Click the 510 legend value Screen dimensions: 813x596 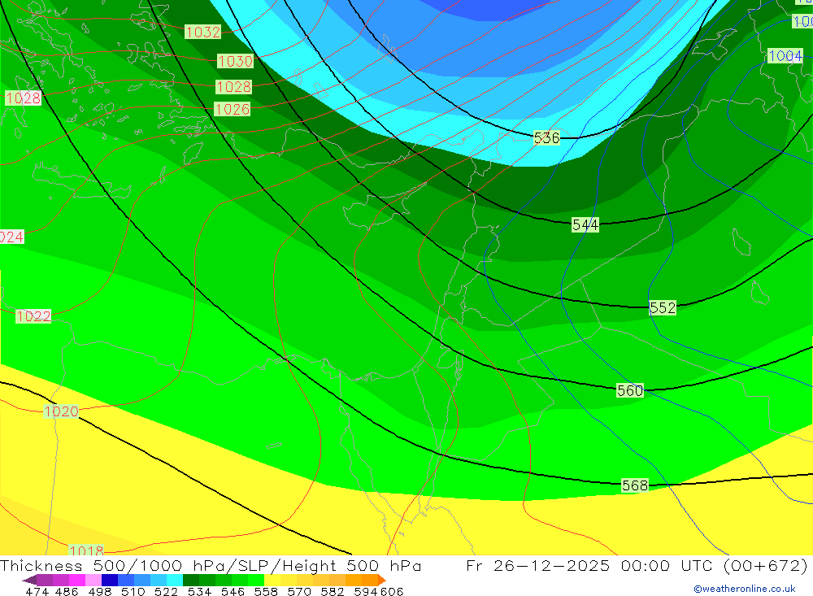(133, 591)
